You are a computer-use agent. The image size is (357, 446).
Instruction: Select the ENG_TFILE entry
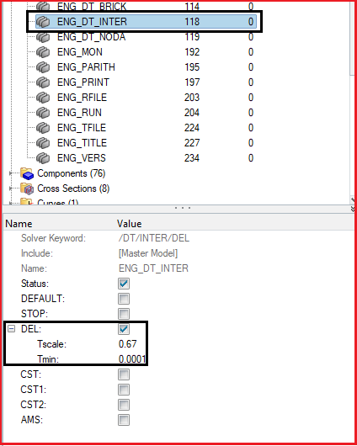(82, 128)
